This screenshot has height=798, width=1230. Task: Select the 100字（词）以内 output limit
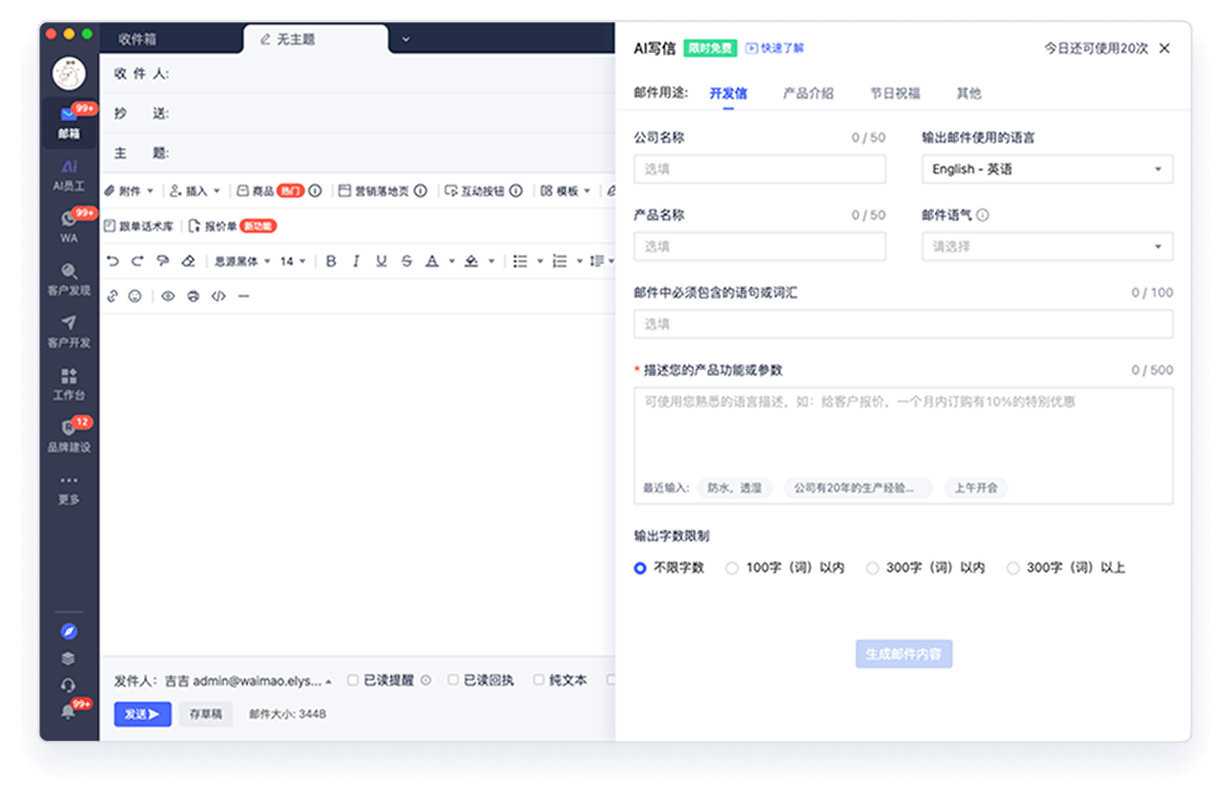click(x=732, y=568)
